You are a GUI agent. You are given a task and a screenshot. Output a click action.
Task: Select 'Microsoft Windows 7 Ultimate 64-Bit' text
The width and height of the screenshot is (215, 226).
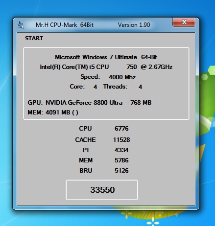[x=106, y=57]
